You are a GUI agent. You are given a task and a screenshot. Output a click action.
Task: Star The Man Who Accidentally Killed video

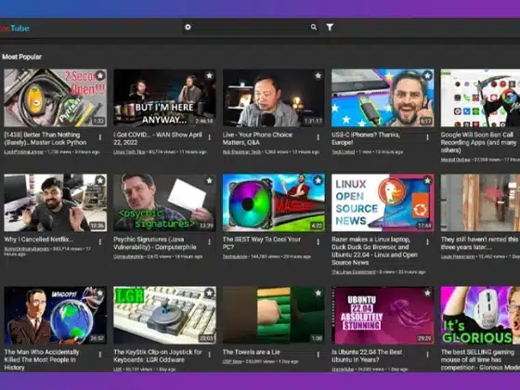[x=100, y=293]
